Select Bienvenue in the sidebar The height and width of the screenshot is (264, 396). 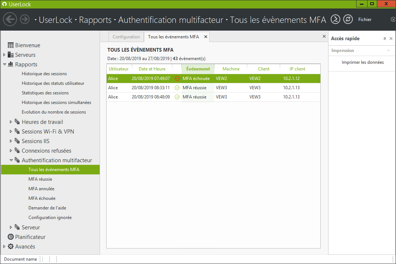tap(28, 45)
